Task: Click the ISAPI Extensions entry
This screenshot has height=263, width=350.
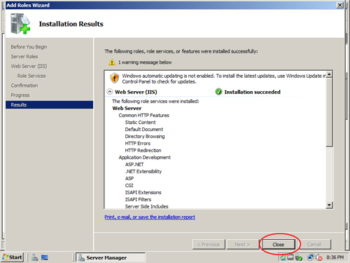Action: pos(143,192)
